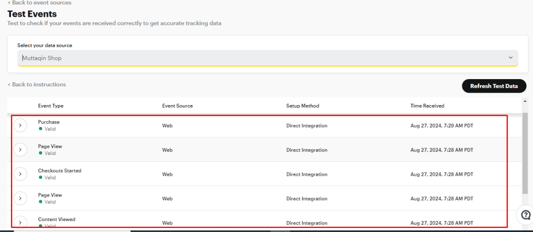Image resolution: width=533 pixels, height=232 pixels.
Task: Click the Time Received column header
Action: pos(427,106)
